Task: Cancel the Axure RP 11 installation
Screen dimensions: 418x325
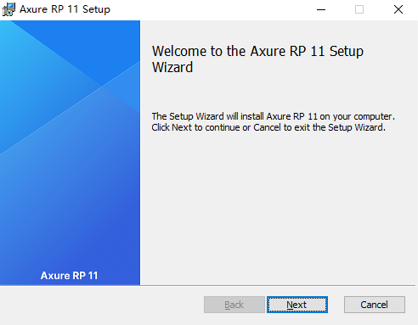Action: [375, 305]
